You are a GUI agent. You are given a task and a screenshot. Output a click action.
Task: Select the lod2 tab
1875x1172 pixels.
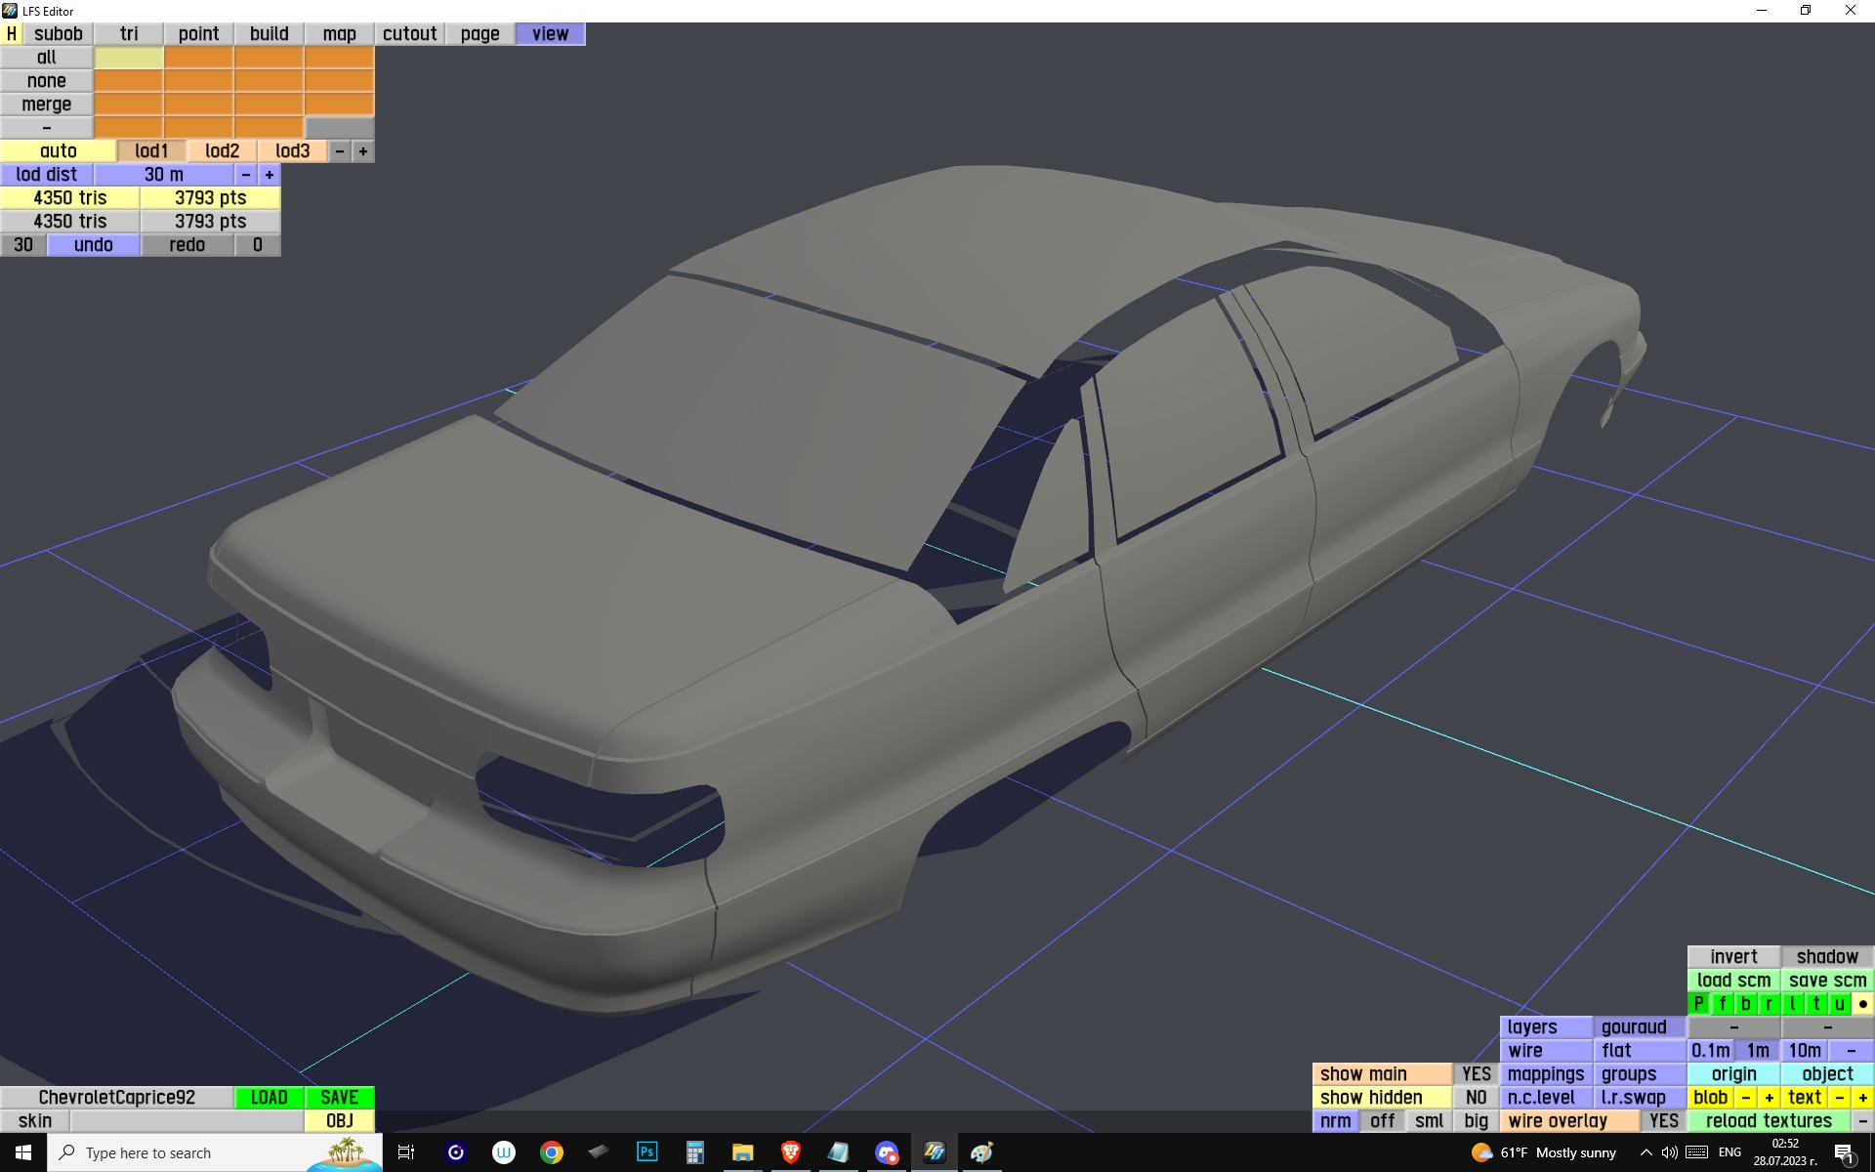[222, 150]
